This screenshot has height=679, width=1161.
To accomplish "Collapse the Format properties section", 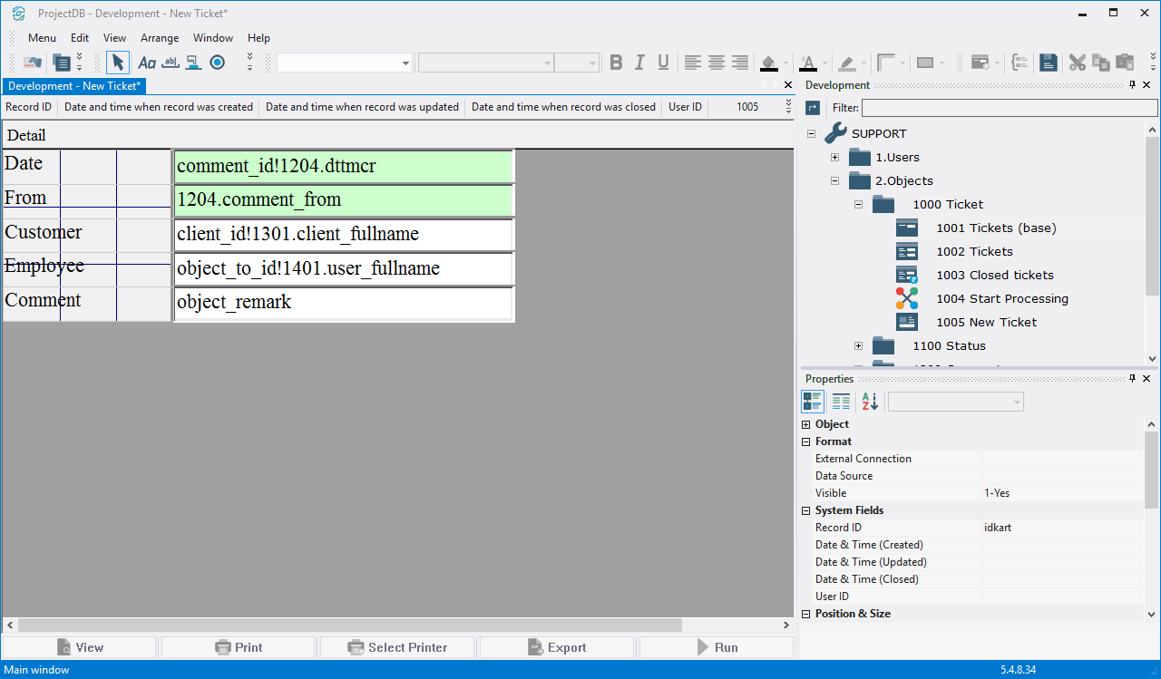I will (806, 441).
